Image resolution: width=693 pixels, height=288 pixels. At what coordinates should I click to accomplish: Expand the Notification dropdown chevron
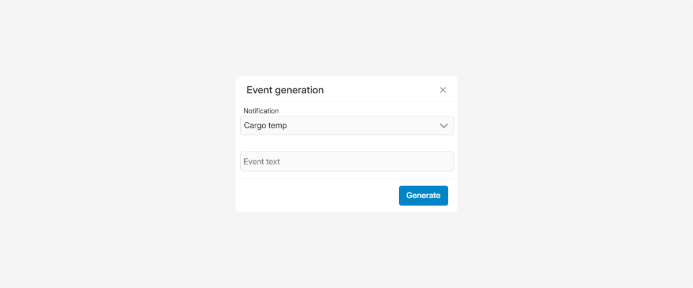pos(444,126)
